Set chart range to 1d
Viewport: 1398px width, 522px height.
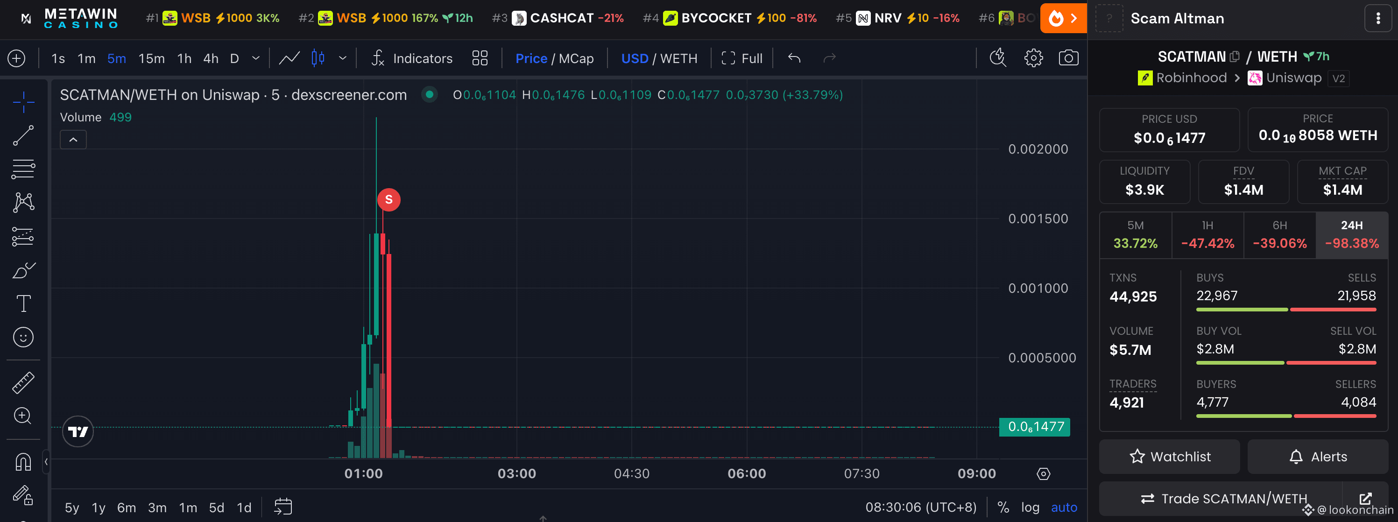(x=244, y=508)
